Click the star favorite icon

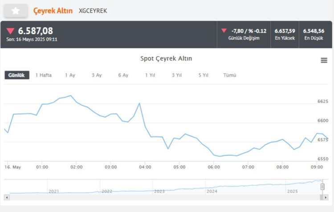[x=16, y=11]
